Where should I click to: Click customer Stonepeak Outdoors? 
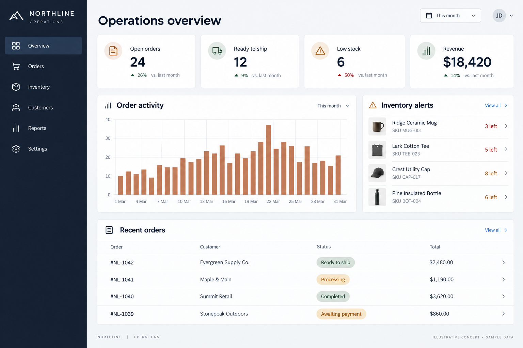tap(224, 314)
